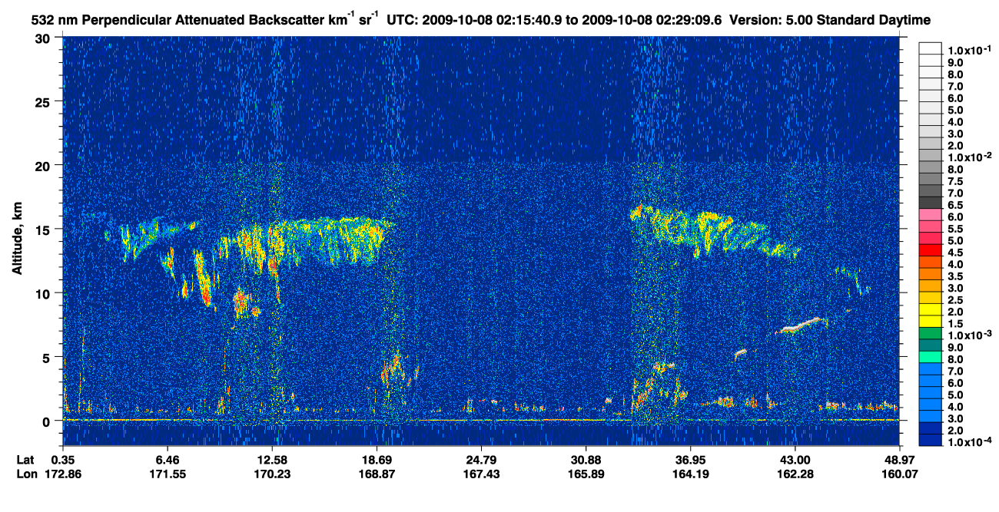999x512 pixels.
Task: Select latitude value 30.88
Action: (x=586, y=459)
